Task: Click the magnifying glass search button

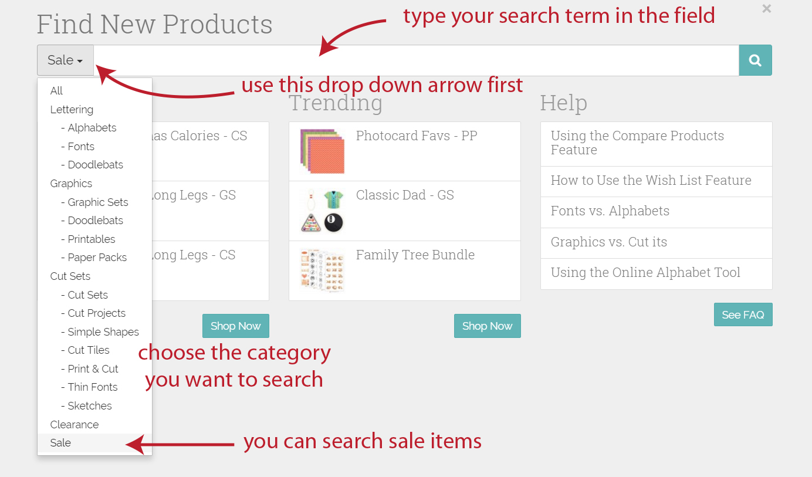Action: click(755, 60)
